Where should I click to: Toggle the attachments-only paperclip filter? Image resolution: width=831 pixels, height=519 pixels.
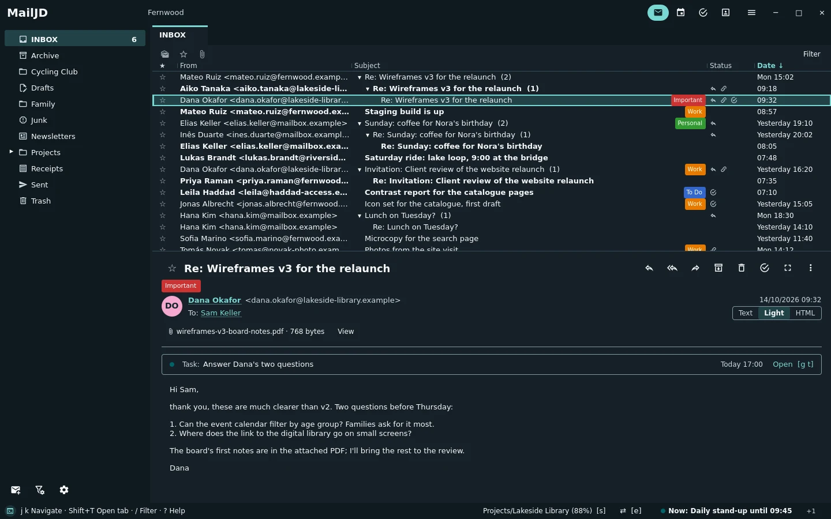coord(202,54)
